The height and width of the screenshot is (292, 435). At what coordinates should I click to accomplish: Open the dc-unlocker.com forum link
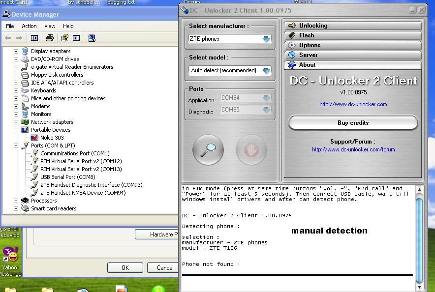click(353, 149)
